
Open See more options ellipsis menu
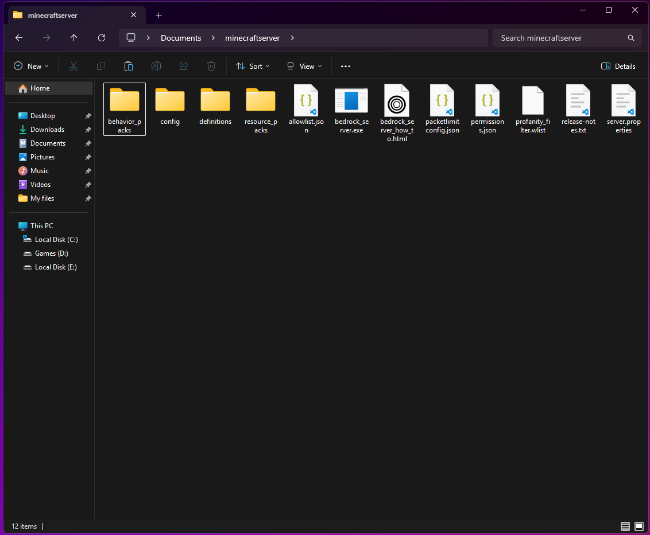tap(345, 67)
